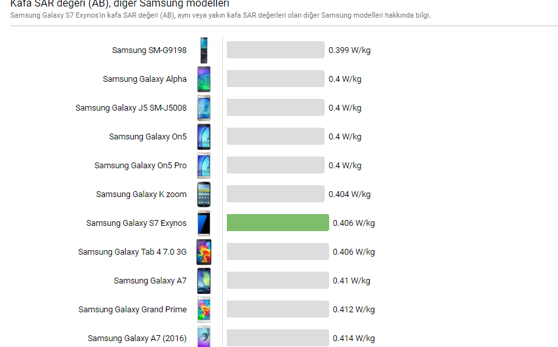Viewport: 558px width, 347px height.
Task: Select the Galaxy Grand Prime phone image
Action: (204, 310)
